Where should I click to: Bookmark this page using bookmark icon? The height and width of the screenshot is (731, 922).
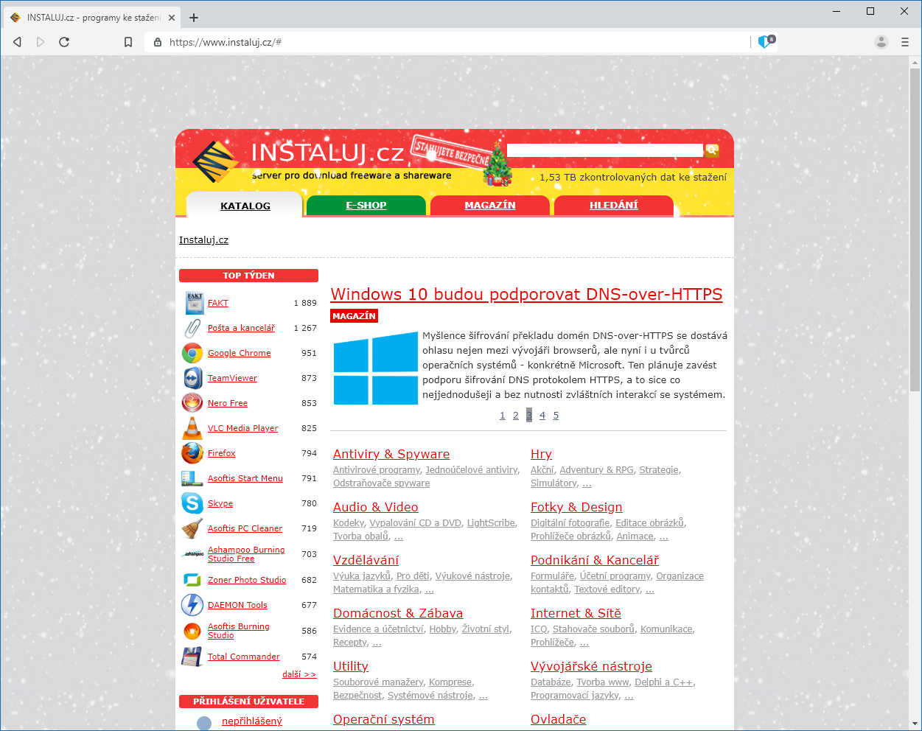128,42
